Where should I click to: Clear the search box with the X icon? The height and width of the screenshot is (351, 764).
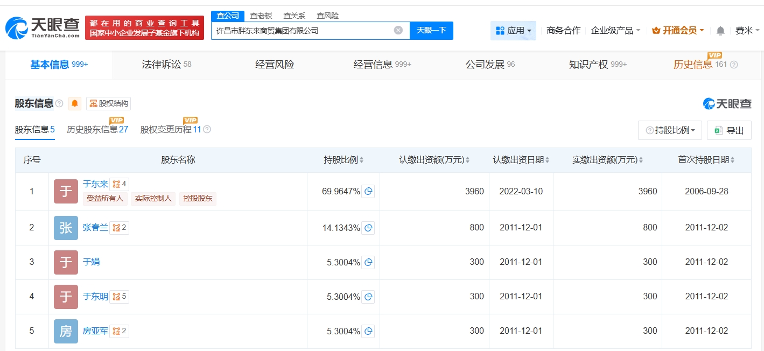point(398,30)
